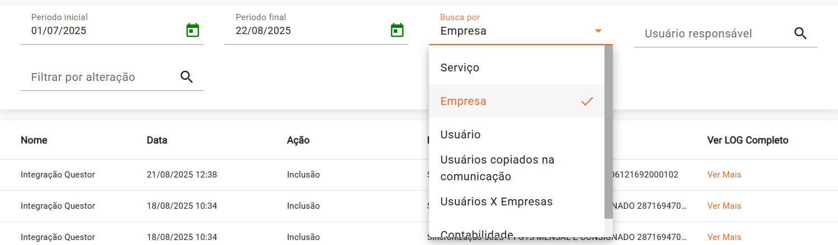Click the dropdown list scrollbar
This screenshot has height=245, width=838.
608,132
